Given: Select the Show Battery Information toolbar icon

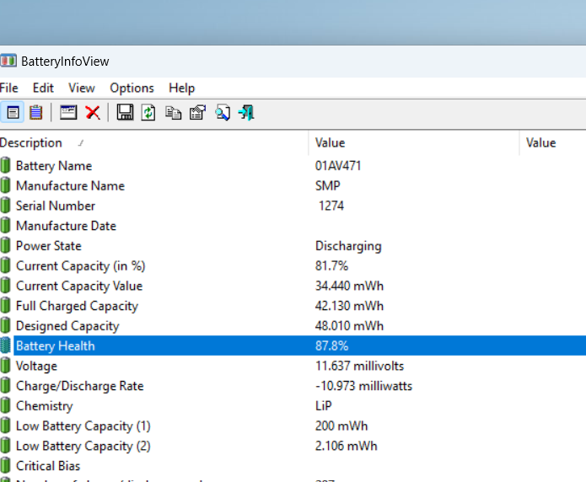Looking at the screenshot, I should [13, 112].
